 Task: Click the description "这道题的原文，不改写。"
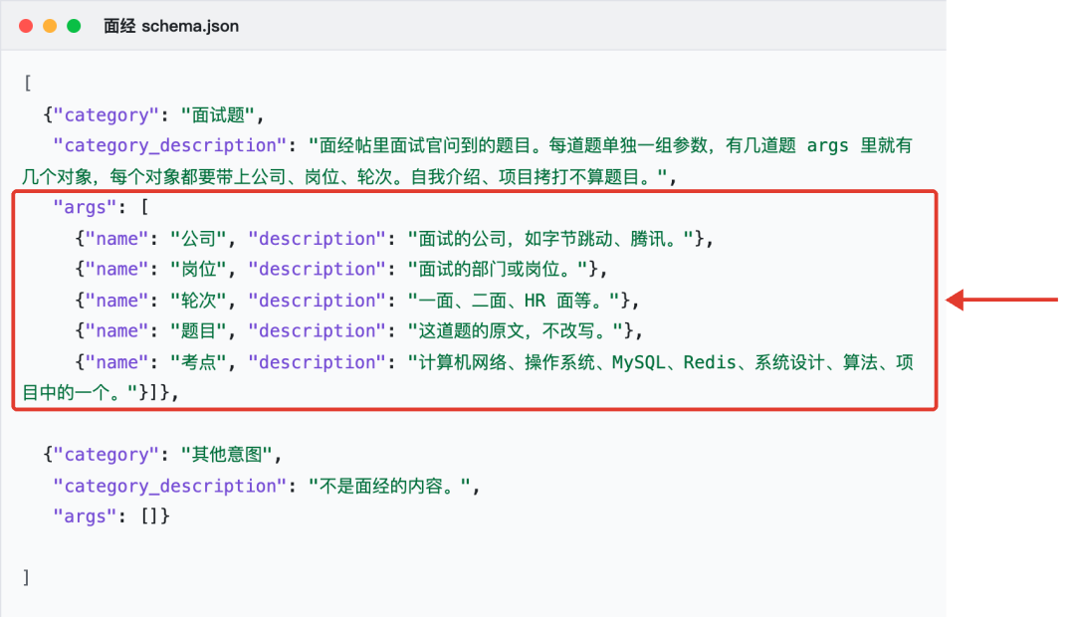click(x=515, y=331)
